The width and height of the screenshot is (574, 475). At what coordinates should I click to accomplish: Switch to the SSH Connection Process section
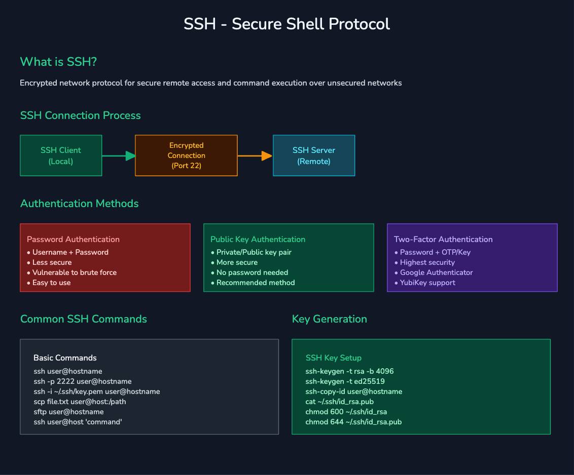[x=80, y=115]
